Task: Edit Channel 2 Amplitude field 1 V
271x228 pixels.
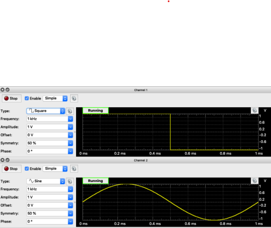Action: tap(47, 197)
